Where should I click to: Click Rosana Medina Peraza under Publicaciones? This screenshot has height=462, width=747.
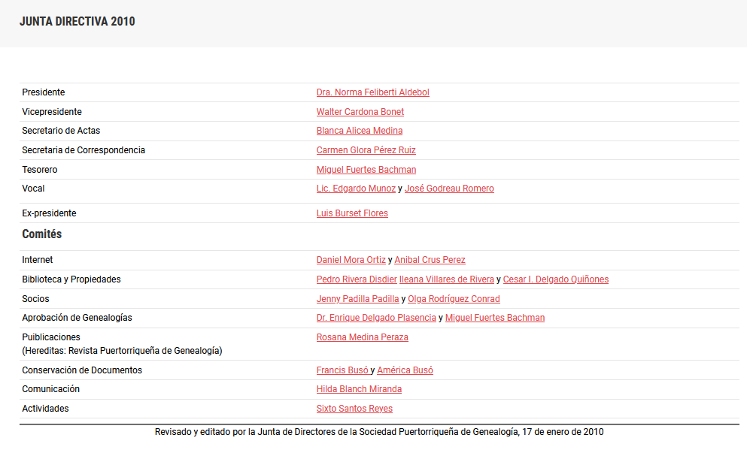[362, 337]
